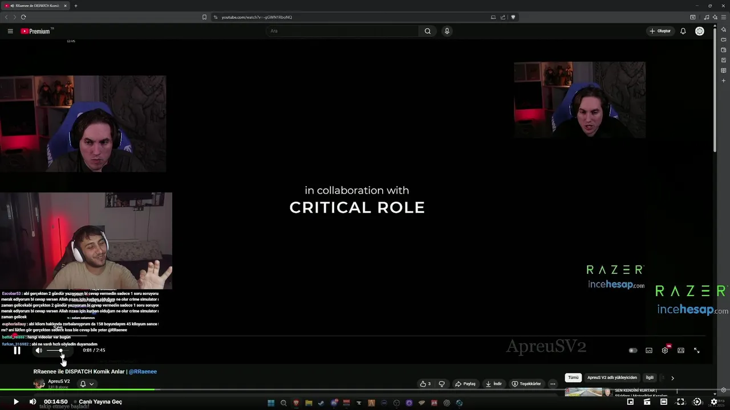Viewport: 730px width, 410px height.
Task: Enable miniplayer in the outer player controls
Action: [630, 402]
